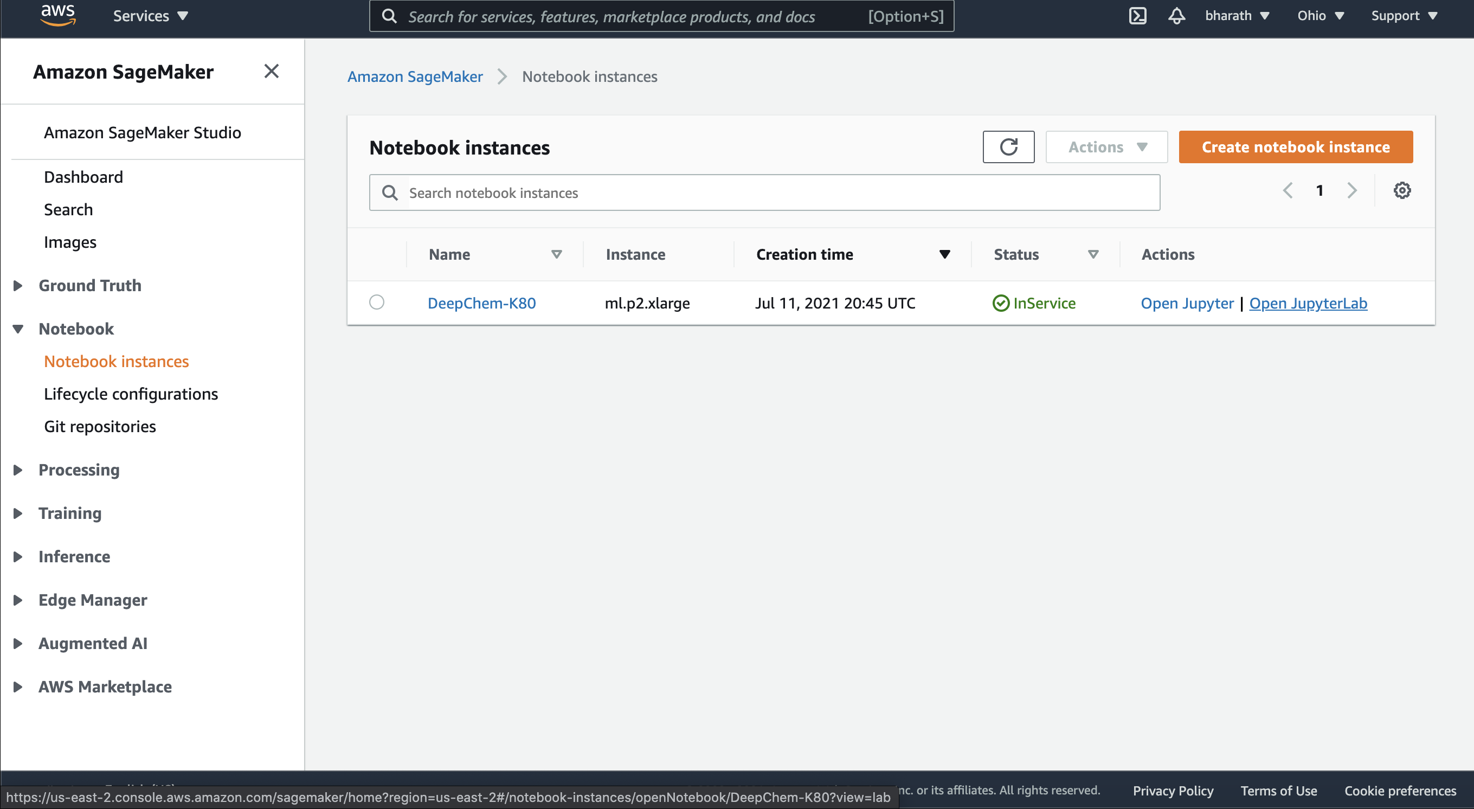Open JupyterLab for DeepChem-K80
Image resolution: width=1474 pixels, height=809 pixels.
coord(1308,303)
